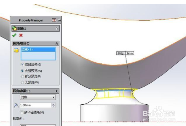Click the PropertyManager collapse panel icon
186x126 pixels.
point(54,20)
